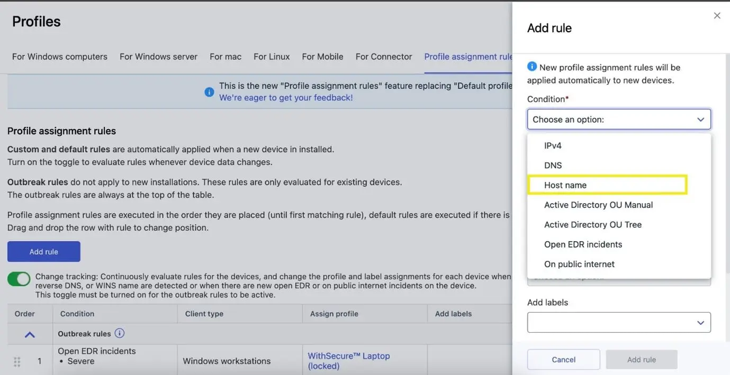730x375 pixels.
Task: Click drag handle for rule 1
Action: click(17, 362)
